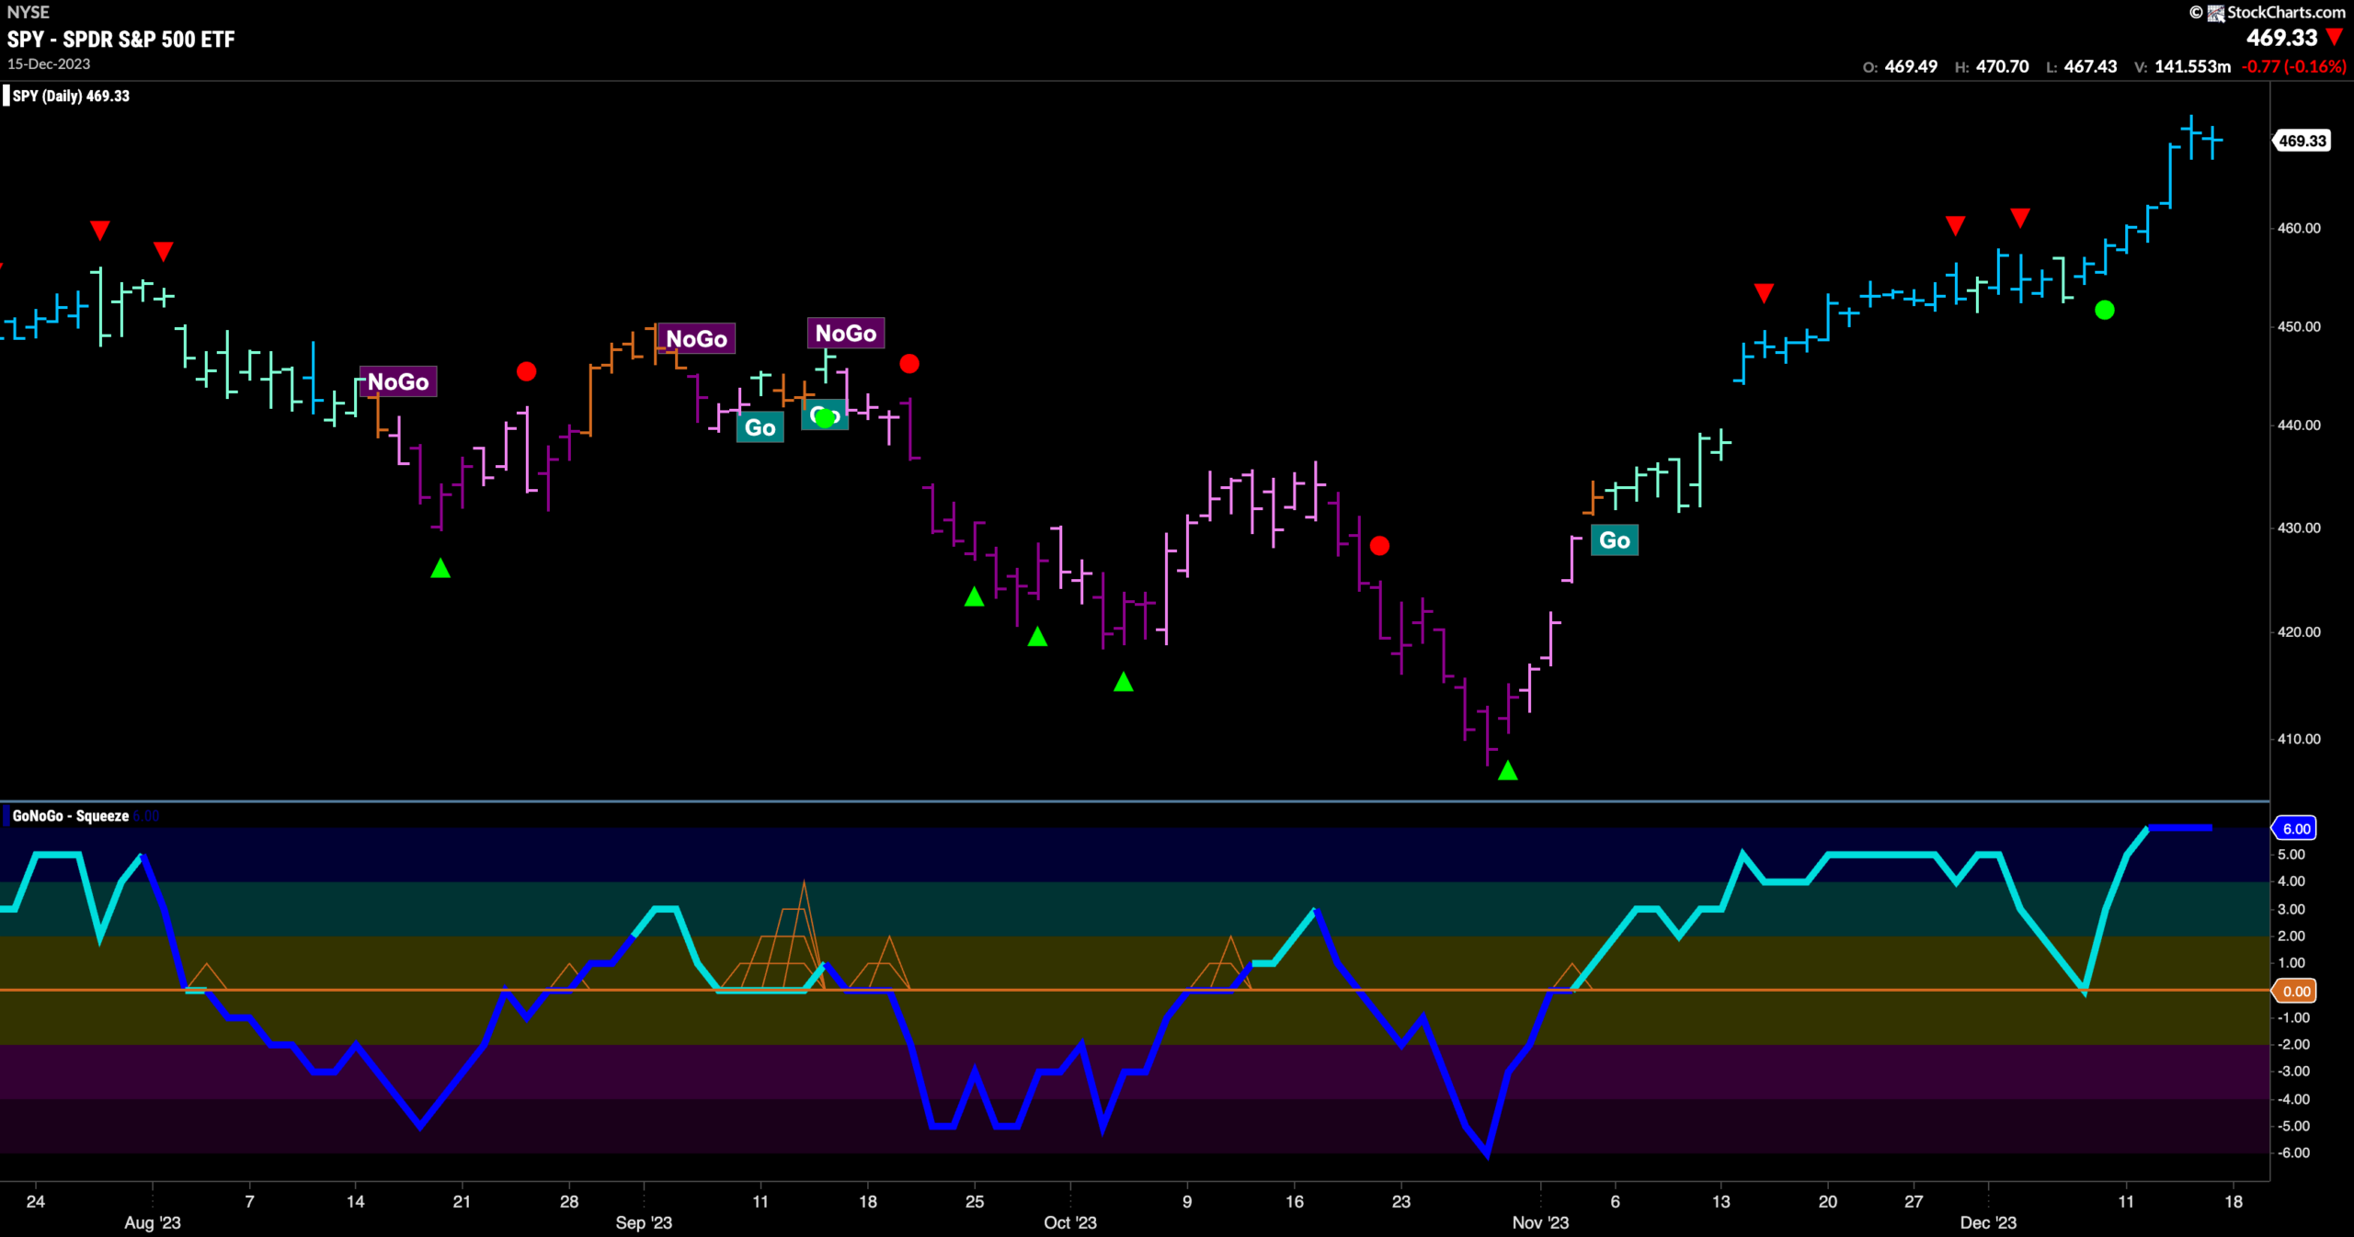Click the Dec '23 date axis label
This screenshot has width=2354, height=1237.
click(x=1988, y=1222)
